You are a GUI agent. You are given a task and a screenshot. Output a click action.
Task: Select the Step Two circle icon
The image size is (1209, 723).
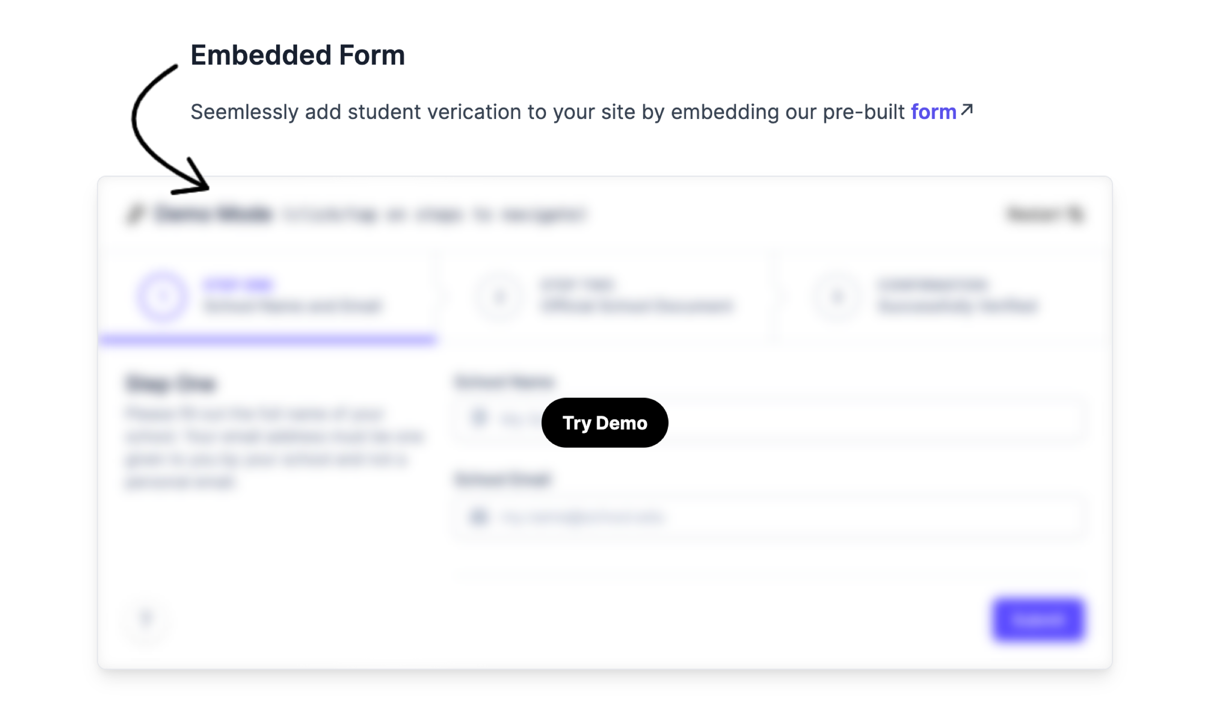pyautogui.click(x=499, y=296)
